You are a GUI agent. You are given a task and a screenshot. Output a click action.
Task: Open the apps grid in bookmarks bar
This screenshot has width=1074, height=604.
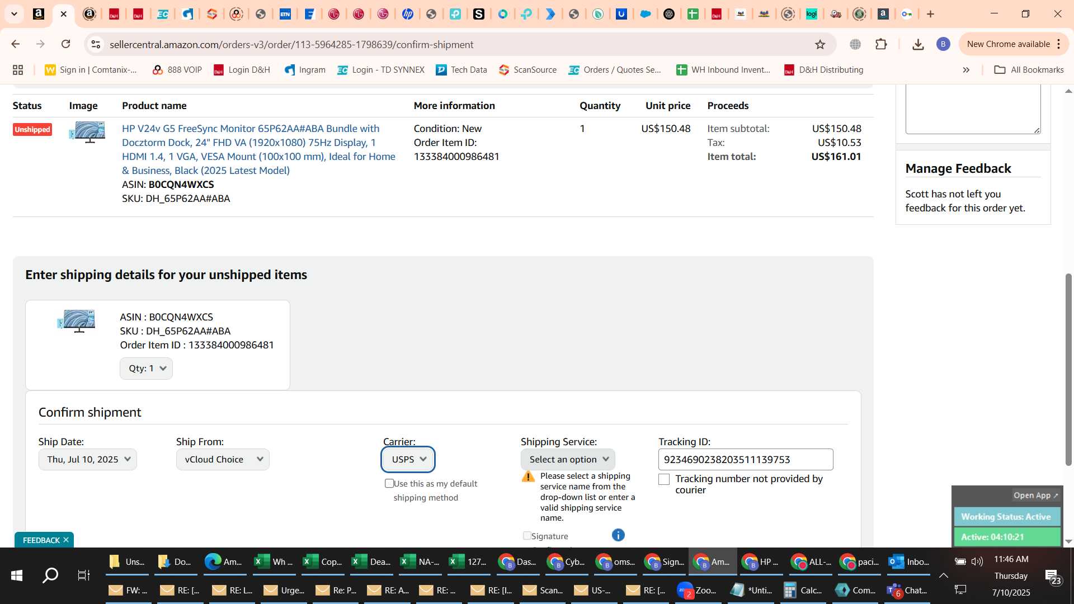18,70
